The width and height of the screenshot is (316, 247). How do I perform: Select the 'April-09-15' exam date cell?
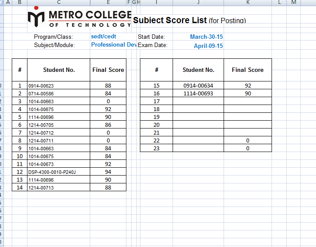coord(208,46)
